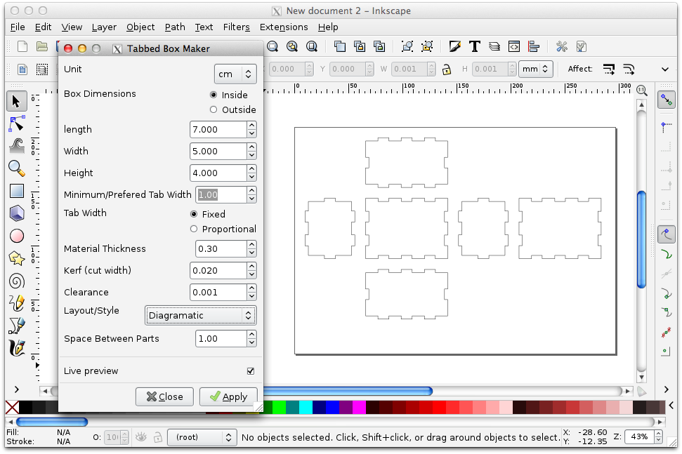Open the Text tool from the top toolbar

coord(474,46)
